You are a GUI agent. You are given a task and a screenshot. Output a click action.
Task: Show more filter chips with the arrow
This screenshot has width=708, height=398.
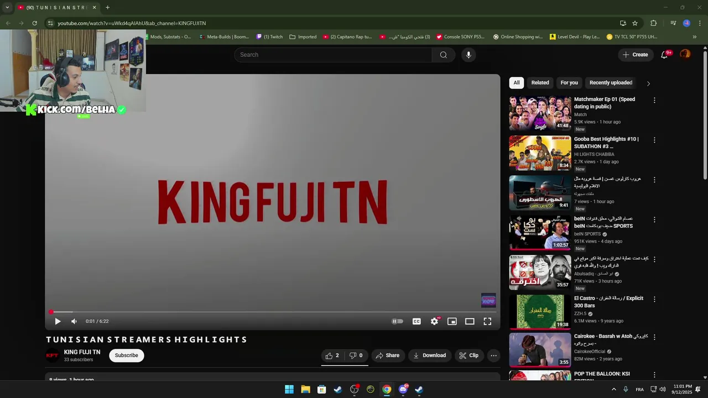coord(648,83)
